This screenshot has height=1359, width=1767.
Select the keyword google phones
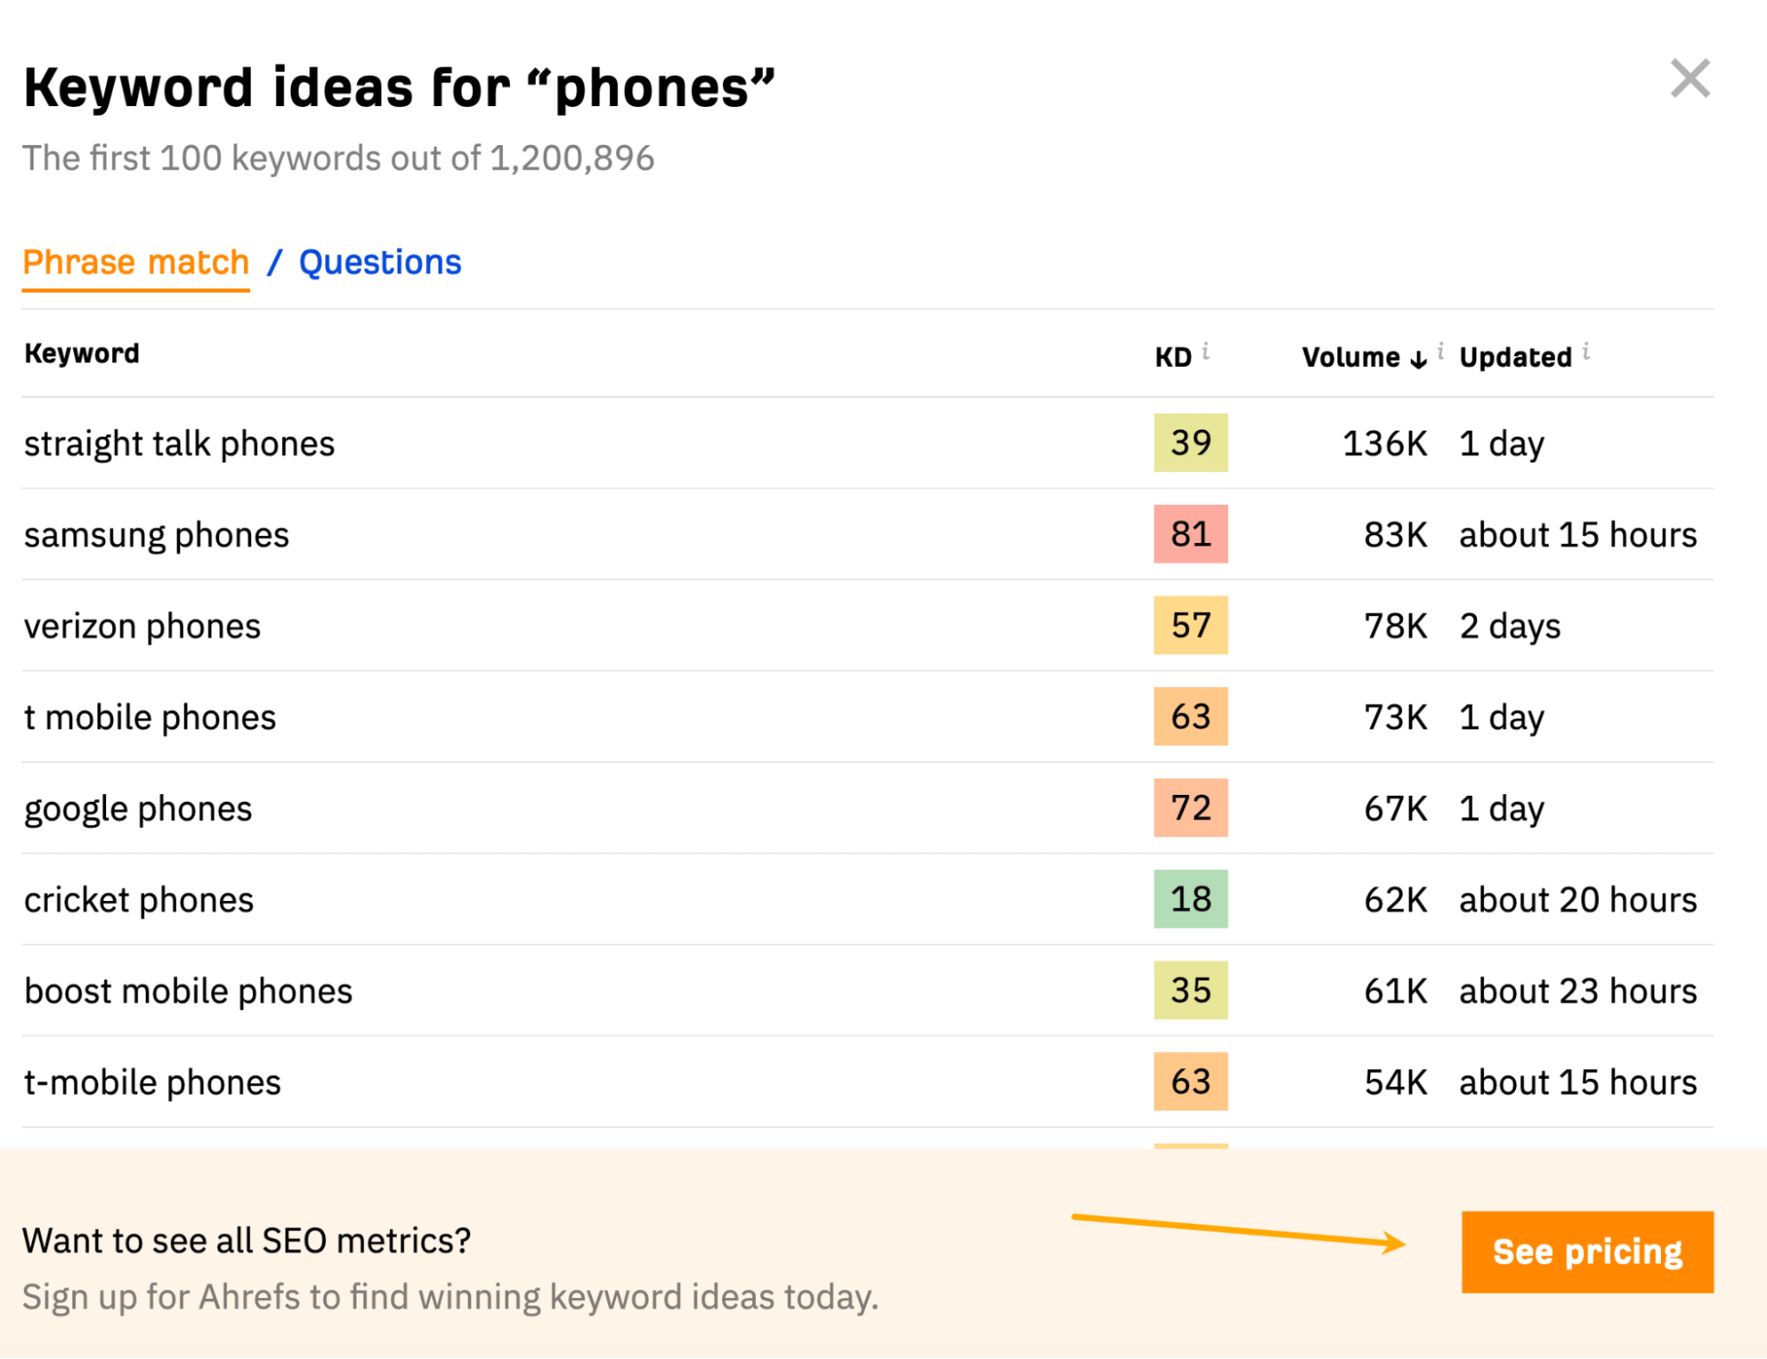click(137, 807)
